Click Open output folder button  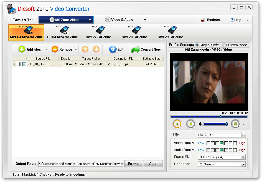click(153, 164)
